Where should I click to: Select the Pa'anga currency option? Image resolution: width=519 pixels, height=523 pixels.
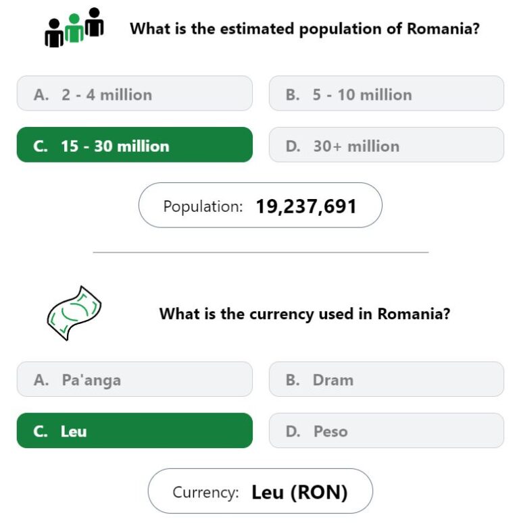[134, 379]
